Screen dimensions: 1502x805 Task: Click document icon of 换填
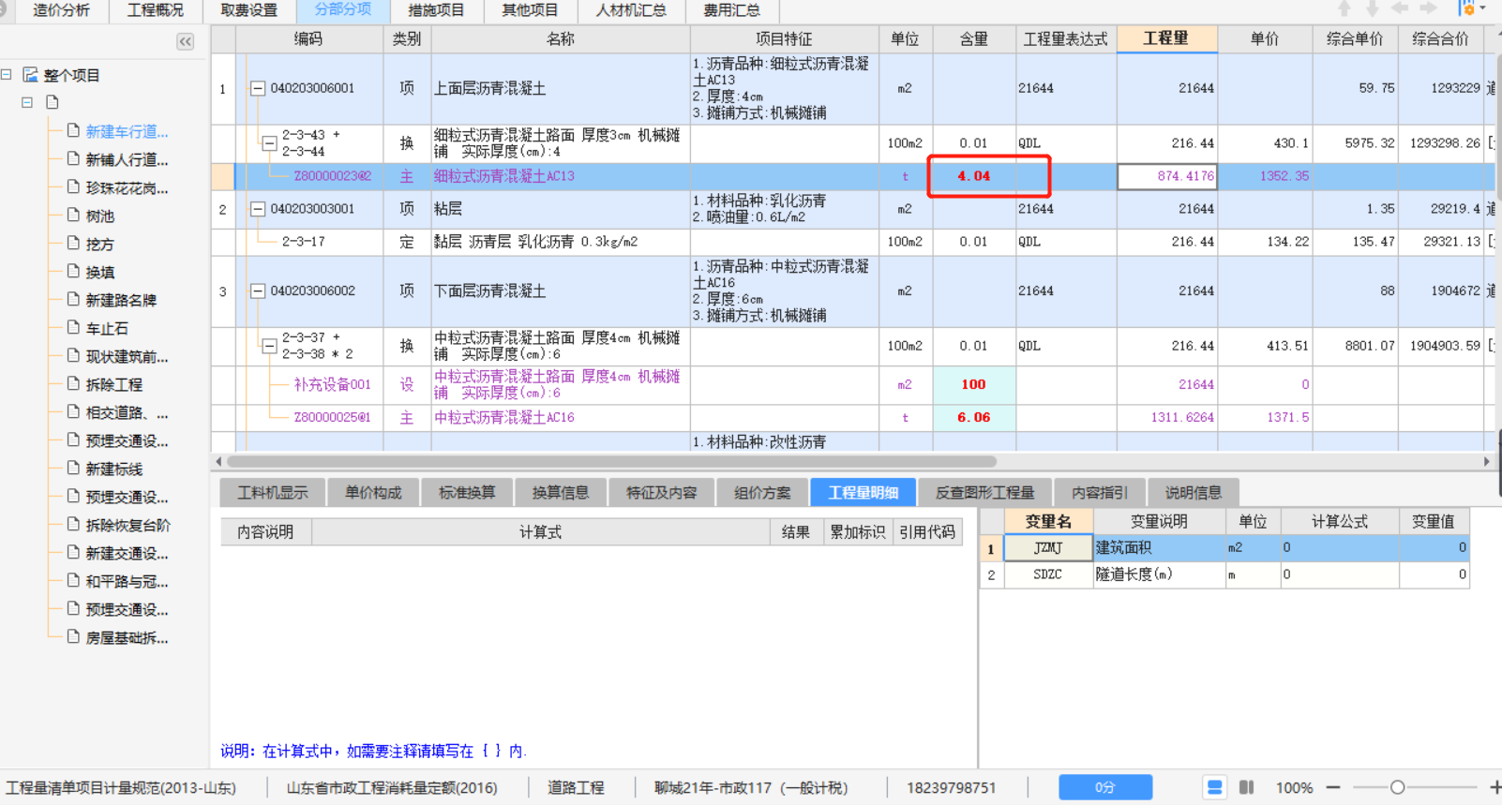point(73,272)
